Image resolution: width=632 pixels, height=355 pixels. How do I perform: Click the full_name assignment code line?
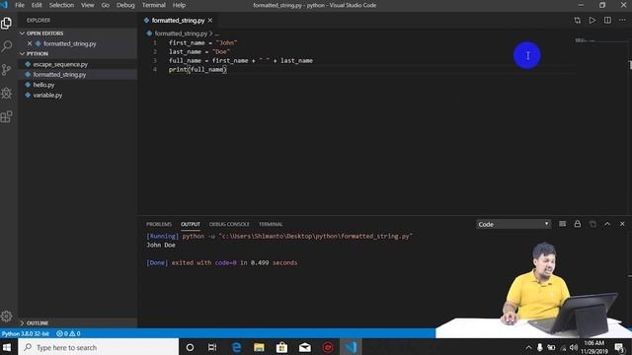coord(241,61)
